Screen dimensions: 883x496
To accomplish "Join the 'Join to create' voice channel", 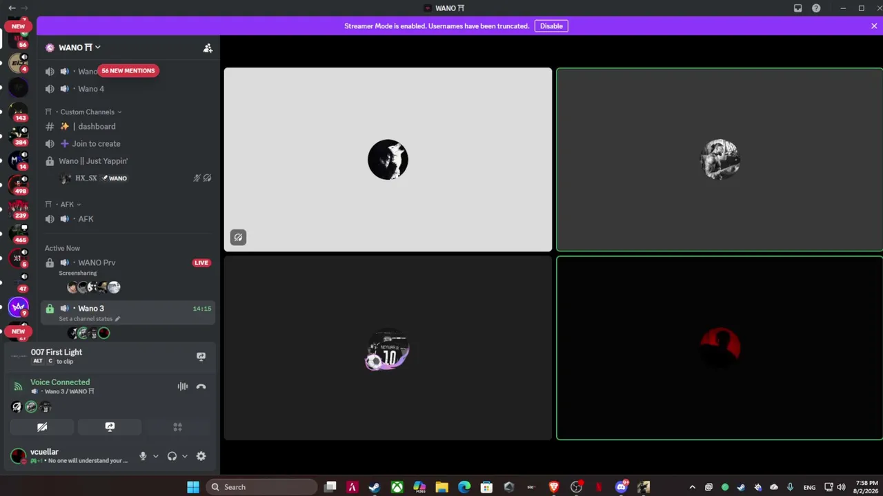I will [128, 144].
